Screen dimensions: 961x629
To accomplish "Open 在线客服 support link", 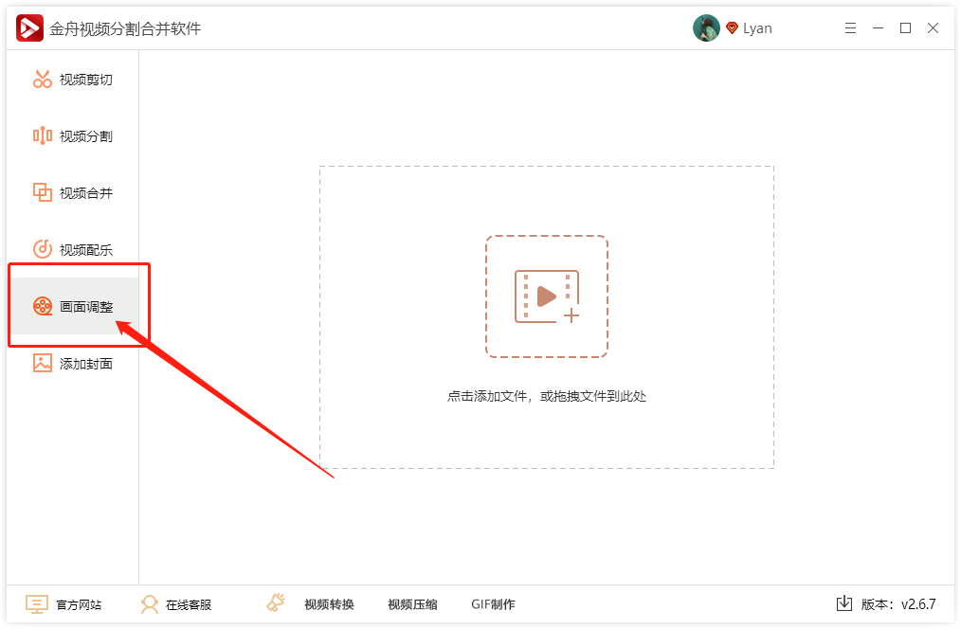I will pos(189,605).
